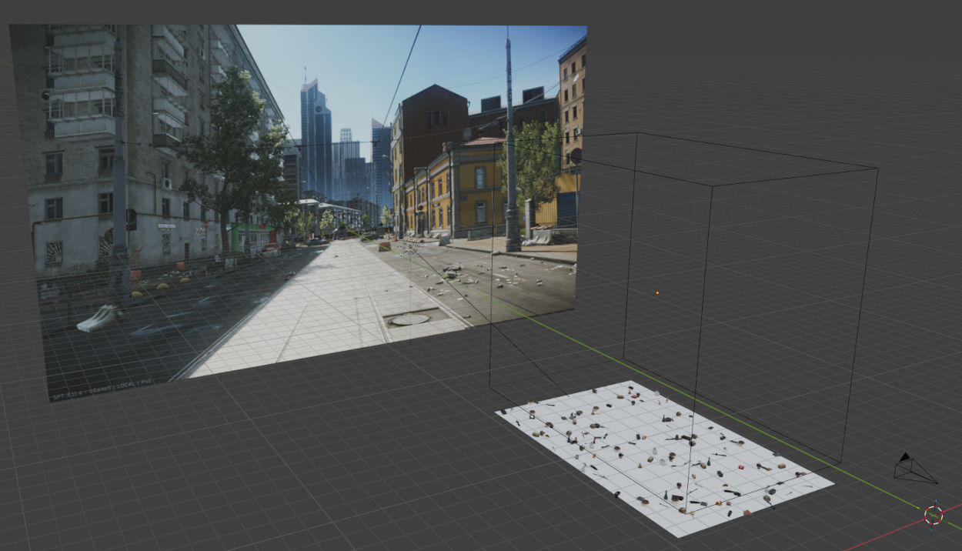962x551 pixels.
Task: Click the 3D cursor crosshair
Action: (x=934, y=515)
